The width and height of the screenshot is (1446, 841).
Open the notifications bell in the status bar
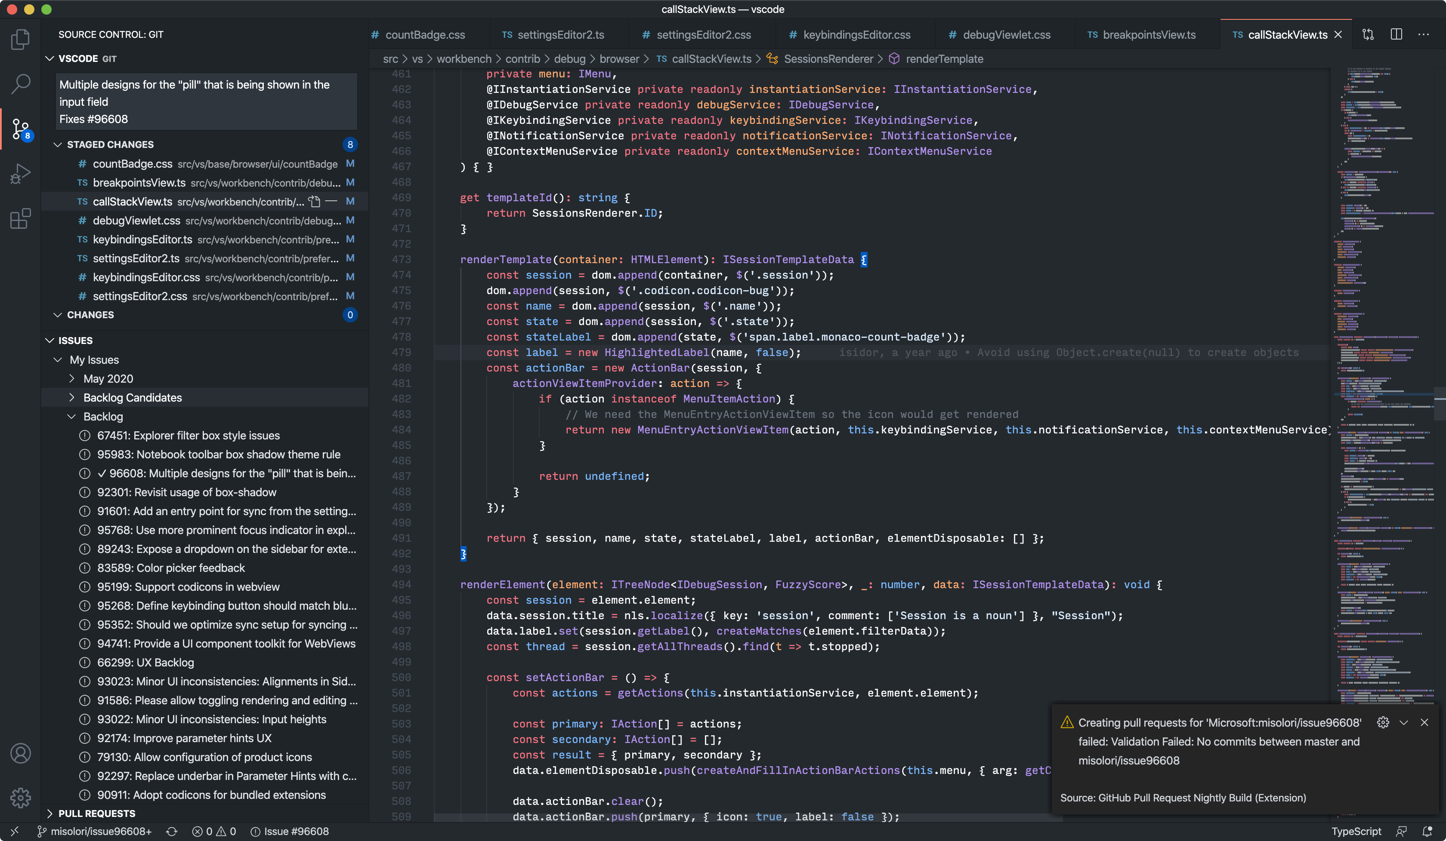tap(1429, 831)
